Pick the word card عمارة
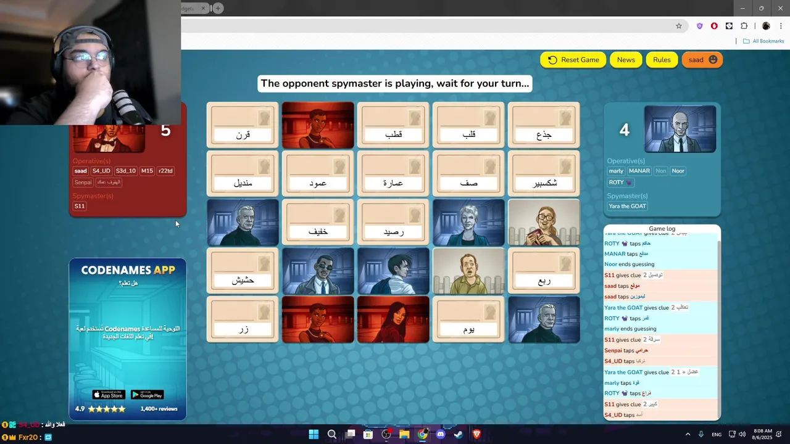The image size is (790, 444). [x=393, y=174]
